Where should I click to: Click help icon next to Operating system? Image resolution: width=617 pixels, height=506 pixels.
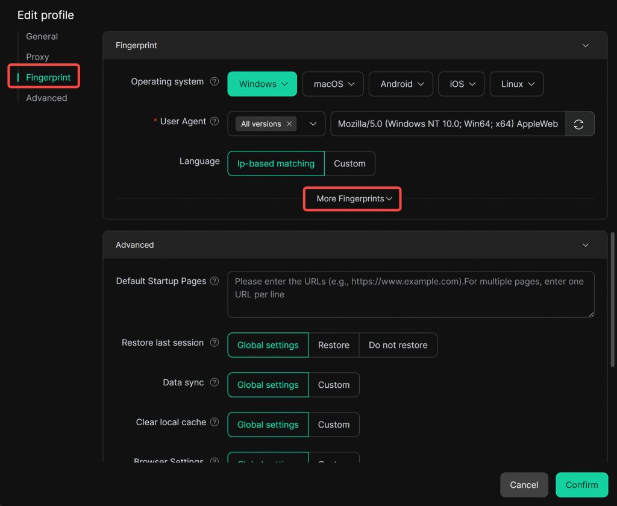(x=214, y=82)
